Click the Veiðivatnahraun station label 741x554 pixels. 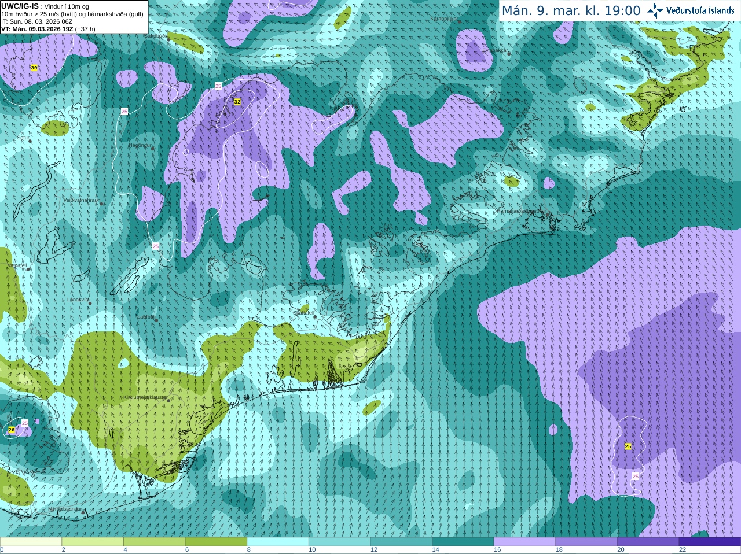coord(82,200)
